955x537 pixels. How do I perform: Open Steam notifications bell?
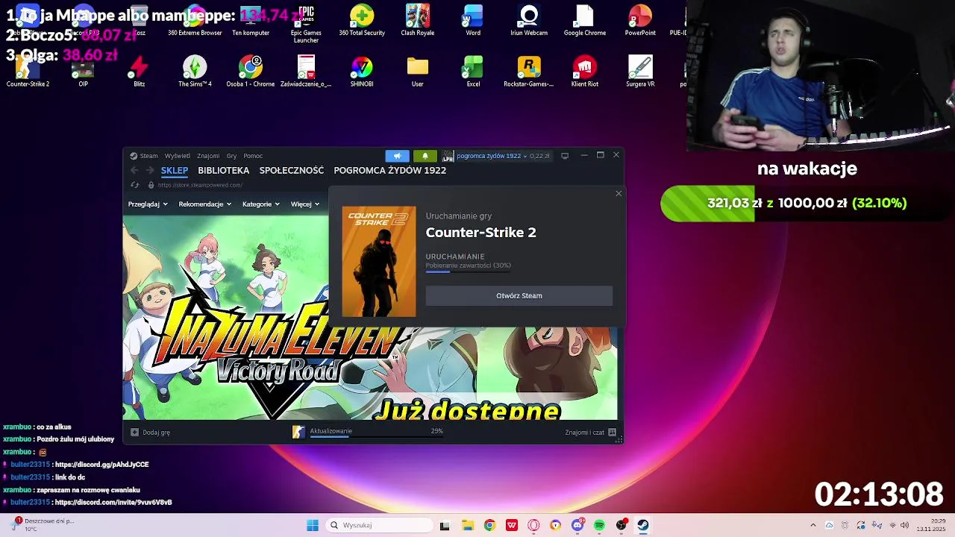(x=425, y=156)
